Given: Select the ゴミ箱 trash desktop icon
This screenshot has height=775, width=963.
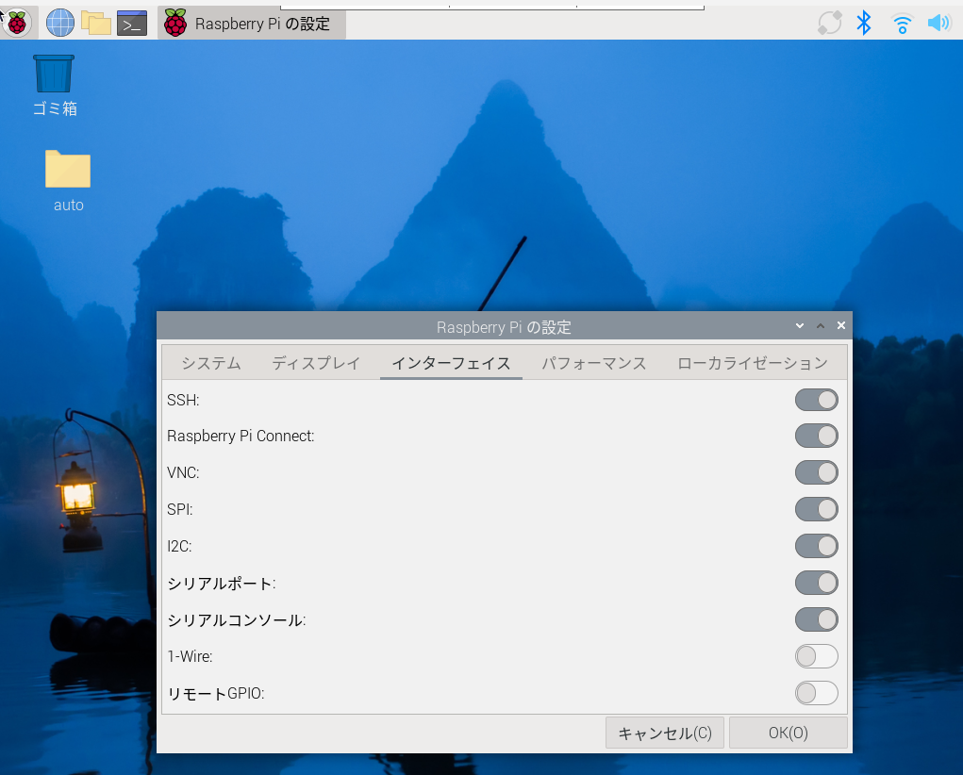Looking at the screenshot, I should pos(55,84).
